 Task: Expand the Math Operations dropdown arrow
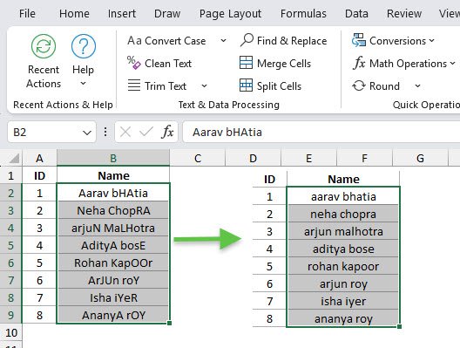click(453, 63)
